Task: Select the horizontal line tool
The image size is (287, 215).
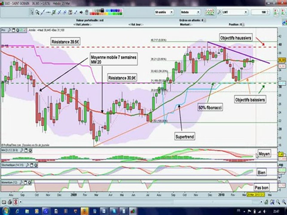Action: click(x=48, y=12)
